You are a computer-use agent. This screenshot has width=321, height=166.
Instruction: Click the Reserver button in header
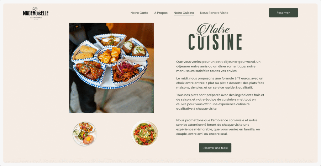tap(283, 13)
